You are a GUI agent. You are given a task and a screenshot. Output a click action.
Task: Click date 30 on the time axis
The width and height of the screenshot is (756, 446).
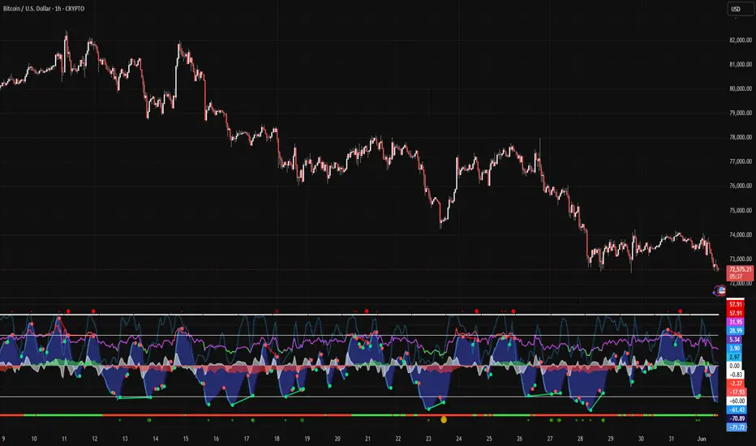[x=642, y=439]
